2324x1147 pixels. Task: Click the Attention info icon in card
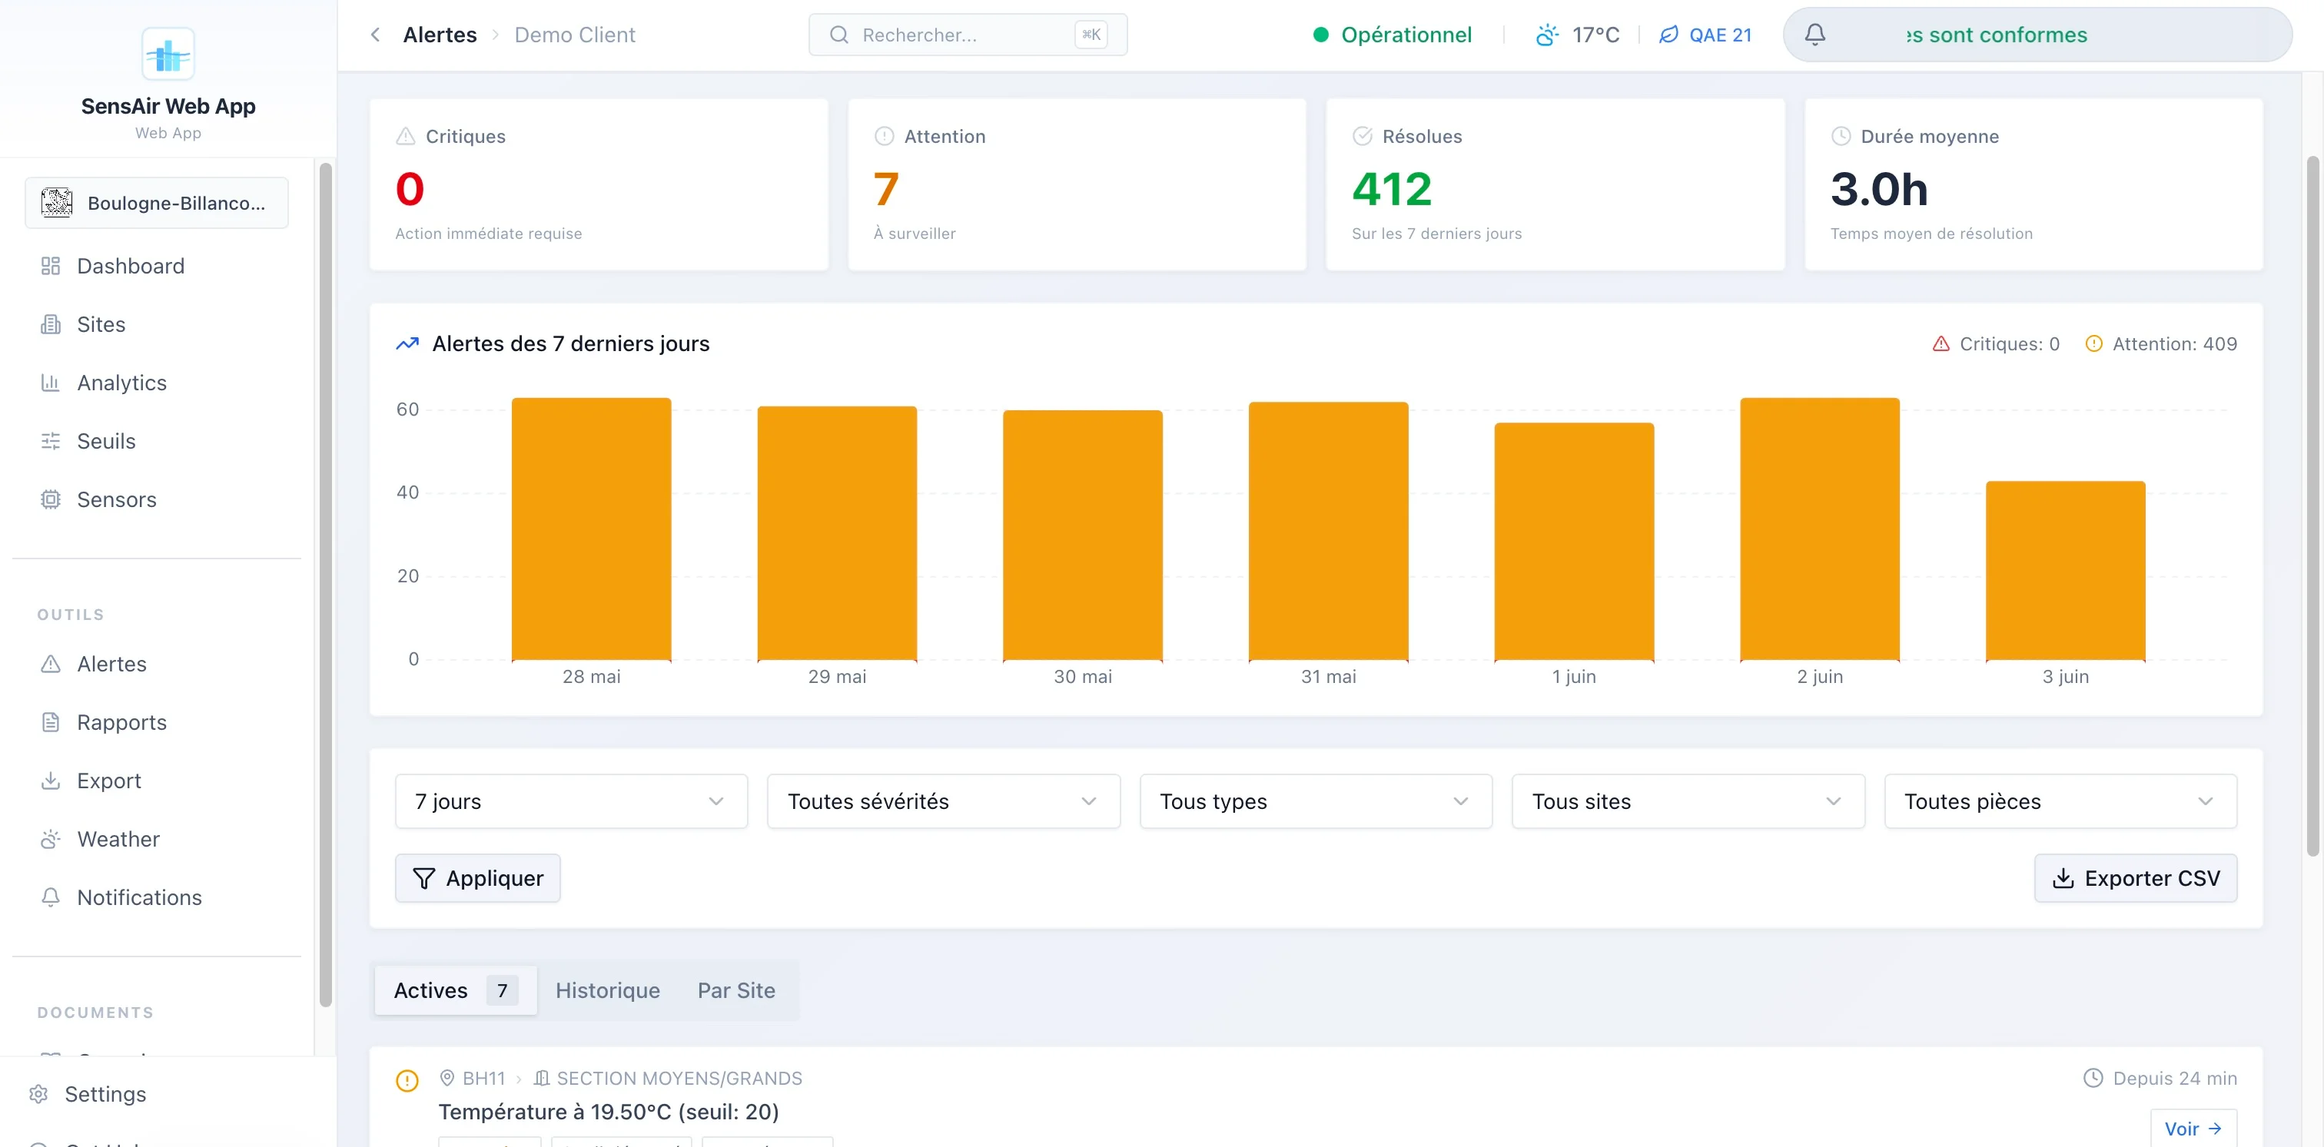click(884, 136)
